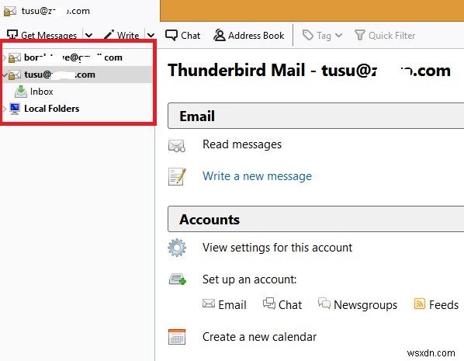Click the tusu account envelope icon in tree

15,75
